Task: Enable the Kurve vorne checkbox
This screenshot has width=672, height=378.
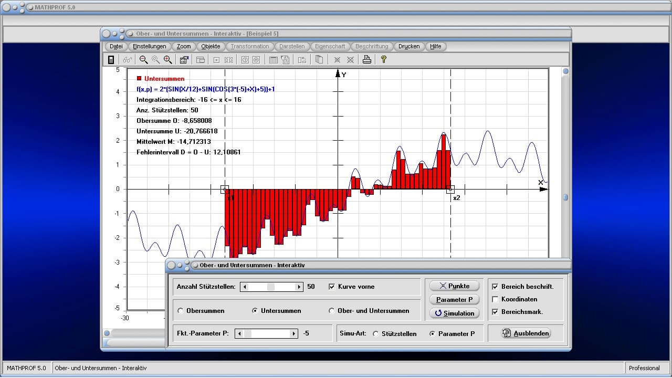Action: pyautogui.click(x=332, y=287)
